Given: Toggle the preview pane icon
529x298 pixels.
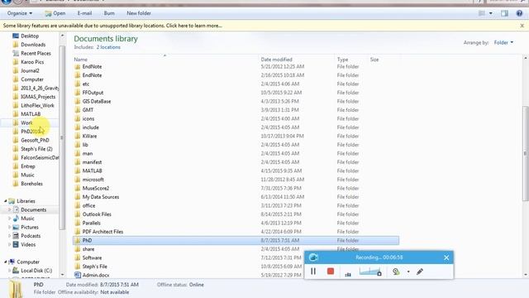Looking at the screenshot, I should coord(504,13).
